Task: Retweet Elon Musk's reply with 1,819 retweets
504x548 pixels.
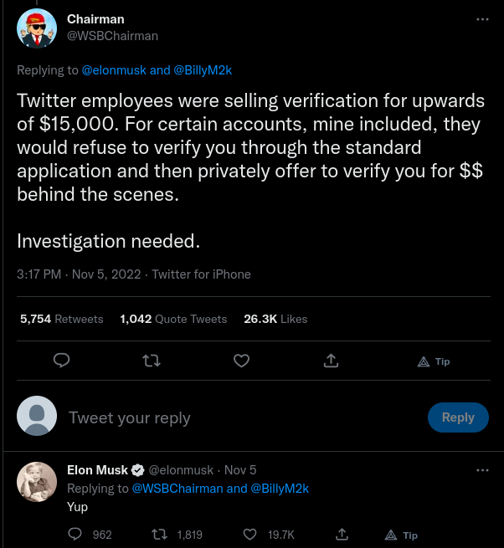Action: (157, 534)
